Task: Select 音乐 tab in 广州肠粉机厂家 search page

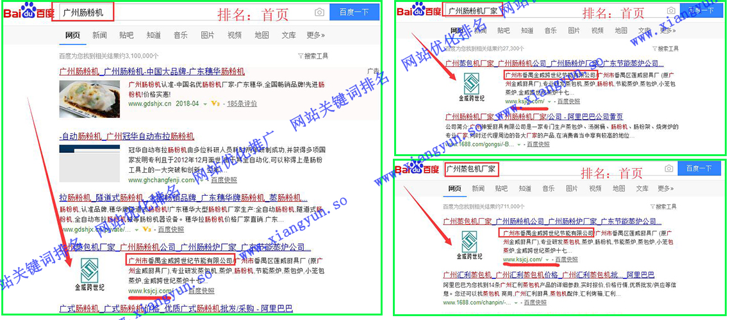Action: [x=551, y=31]
